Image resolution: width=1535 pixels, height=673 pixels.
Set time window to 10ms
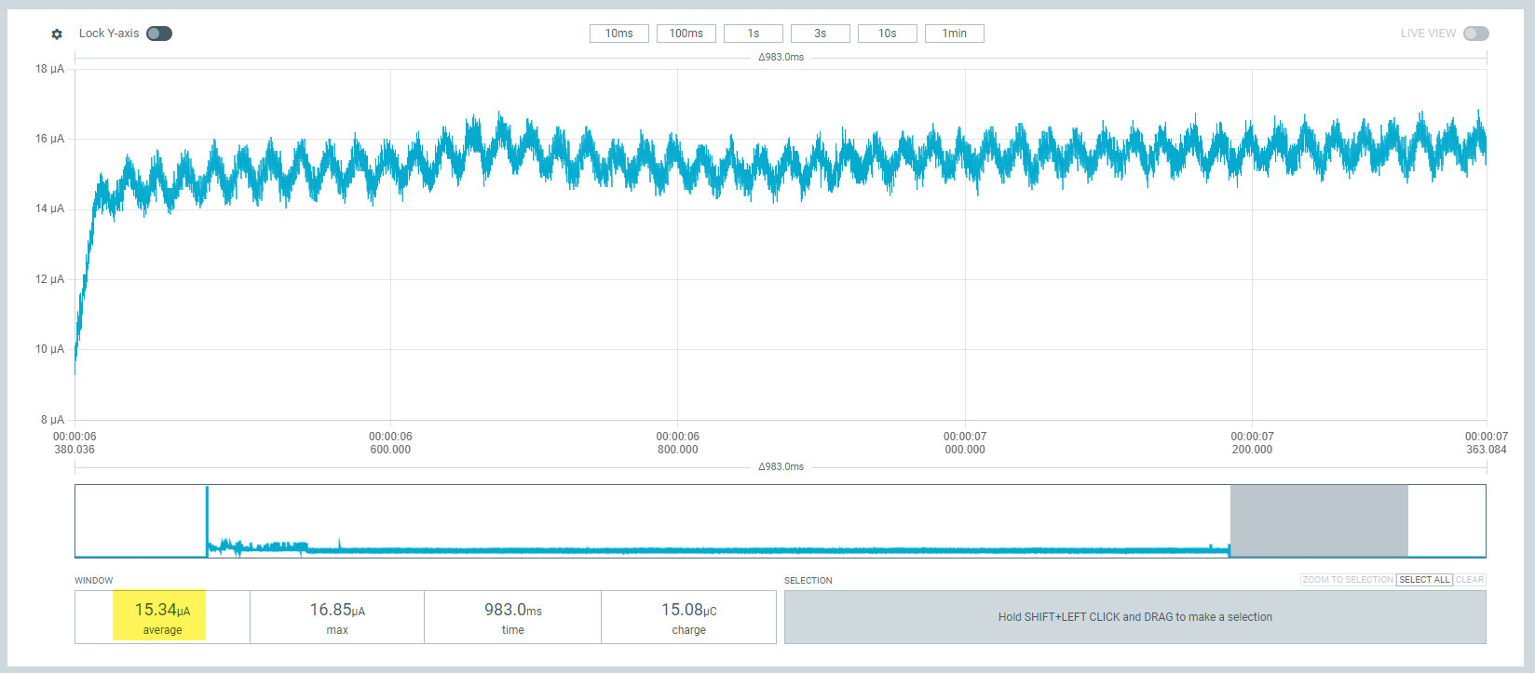[619, 34]
